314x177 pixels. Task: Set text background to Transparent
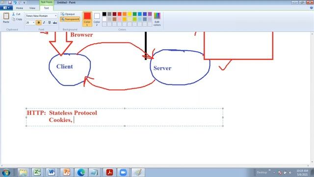pyautogui.click(x=70, y=19)
